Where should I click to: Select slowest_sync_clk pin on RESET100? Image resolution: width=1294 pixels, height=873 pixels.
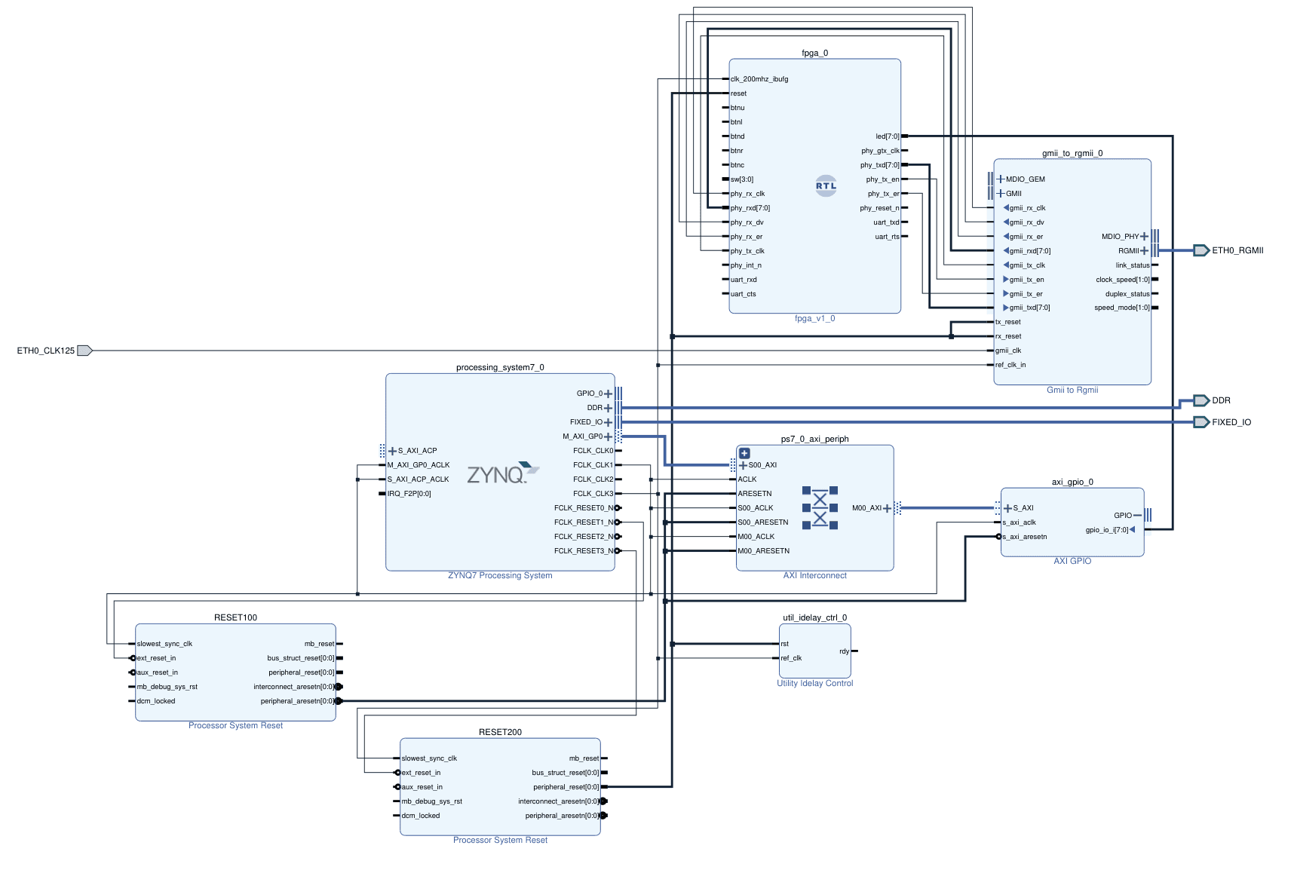tap(164, 644)
